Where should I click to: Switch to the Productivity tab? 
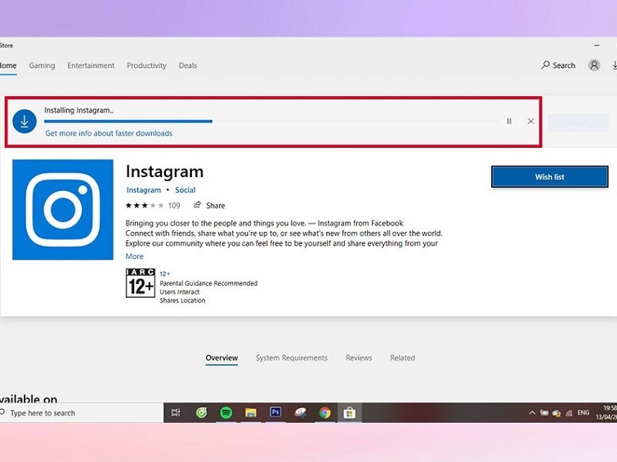click(x=146, y=65)
